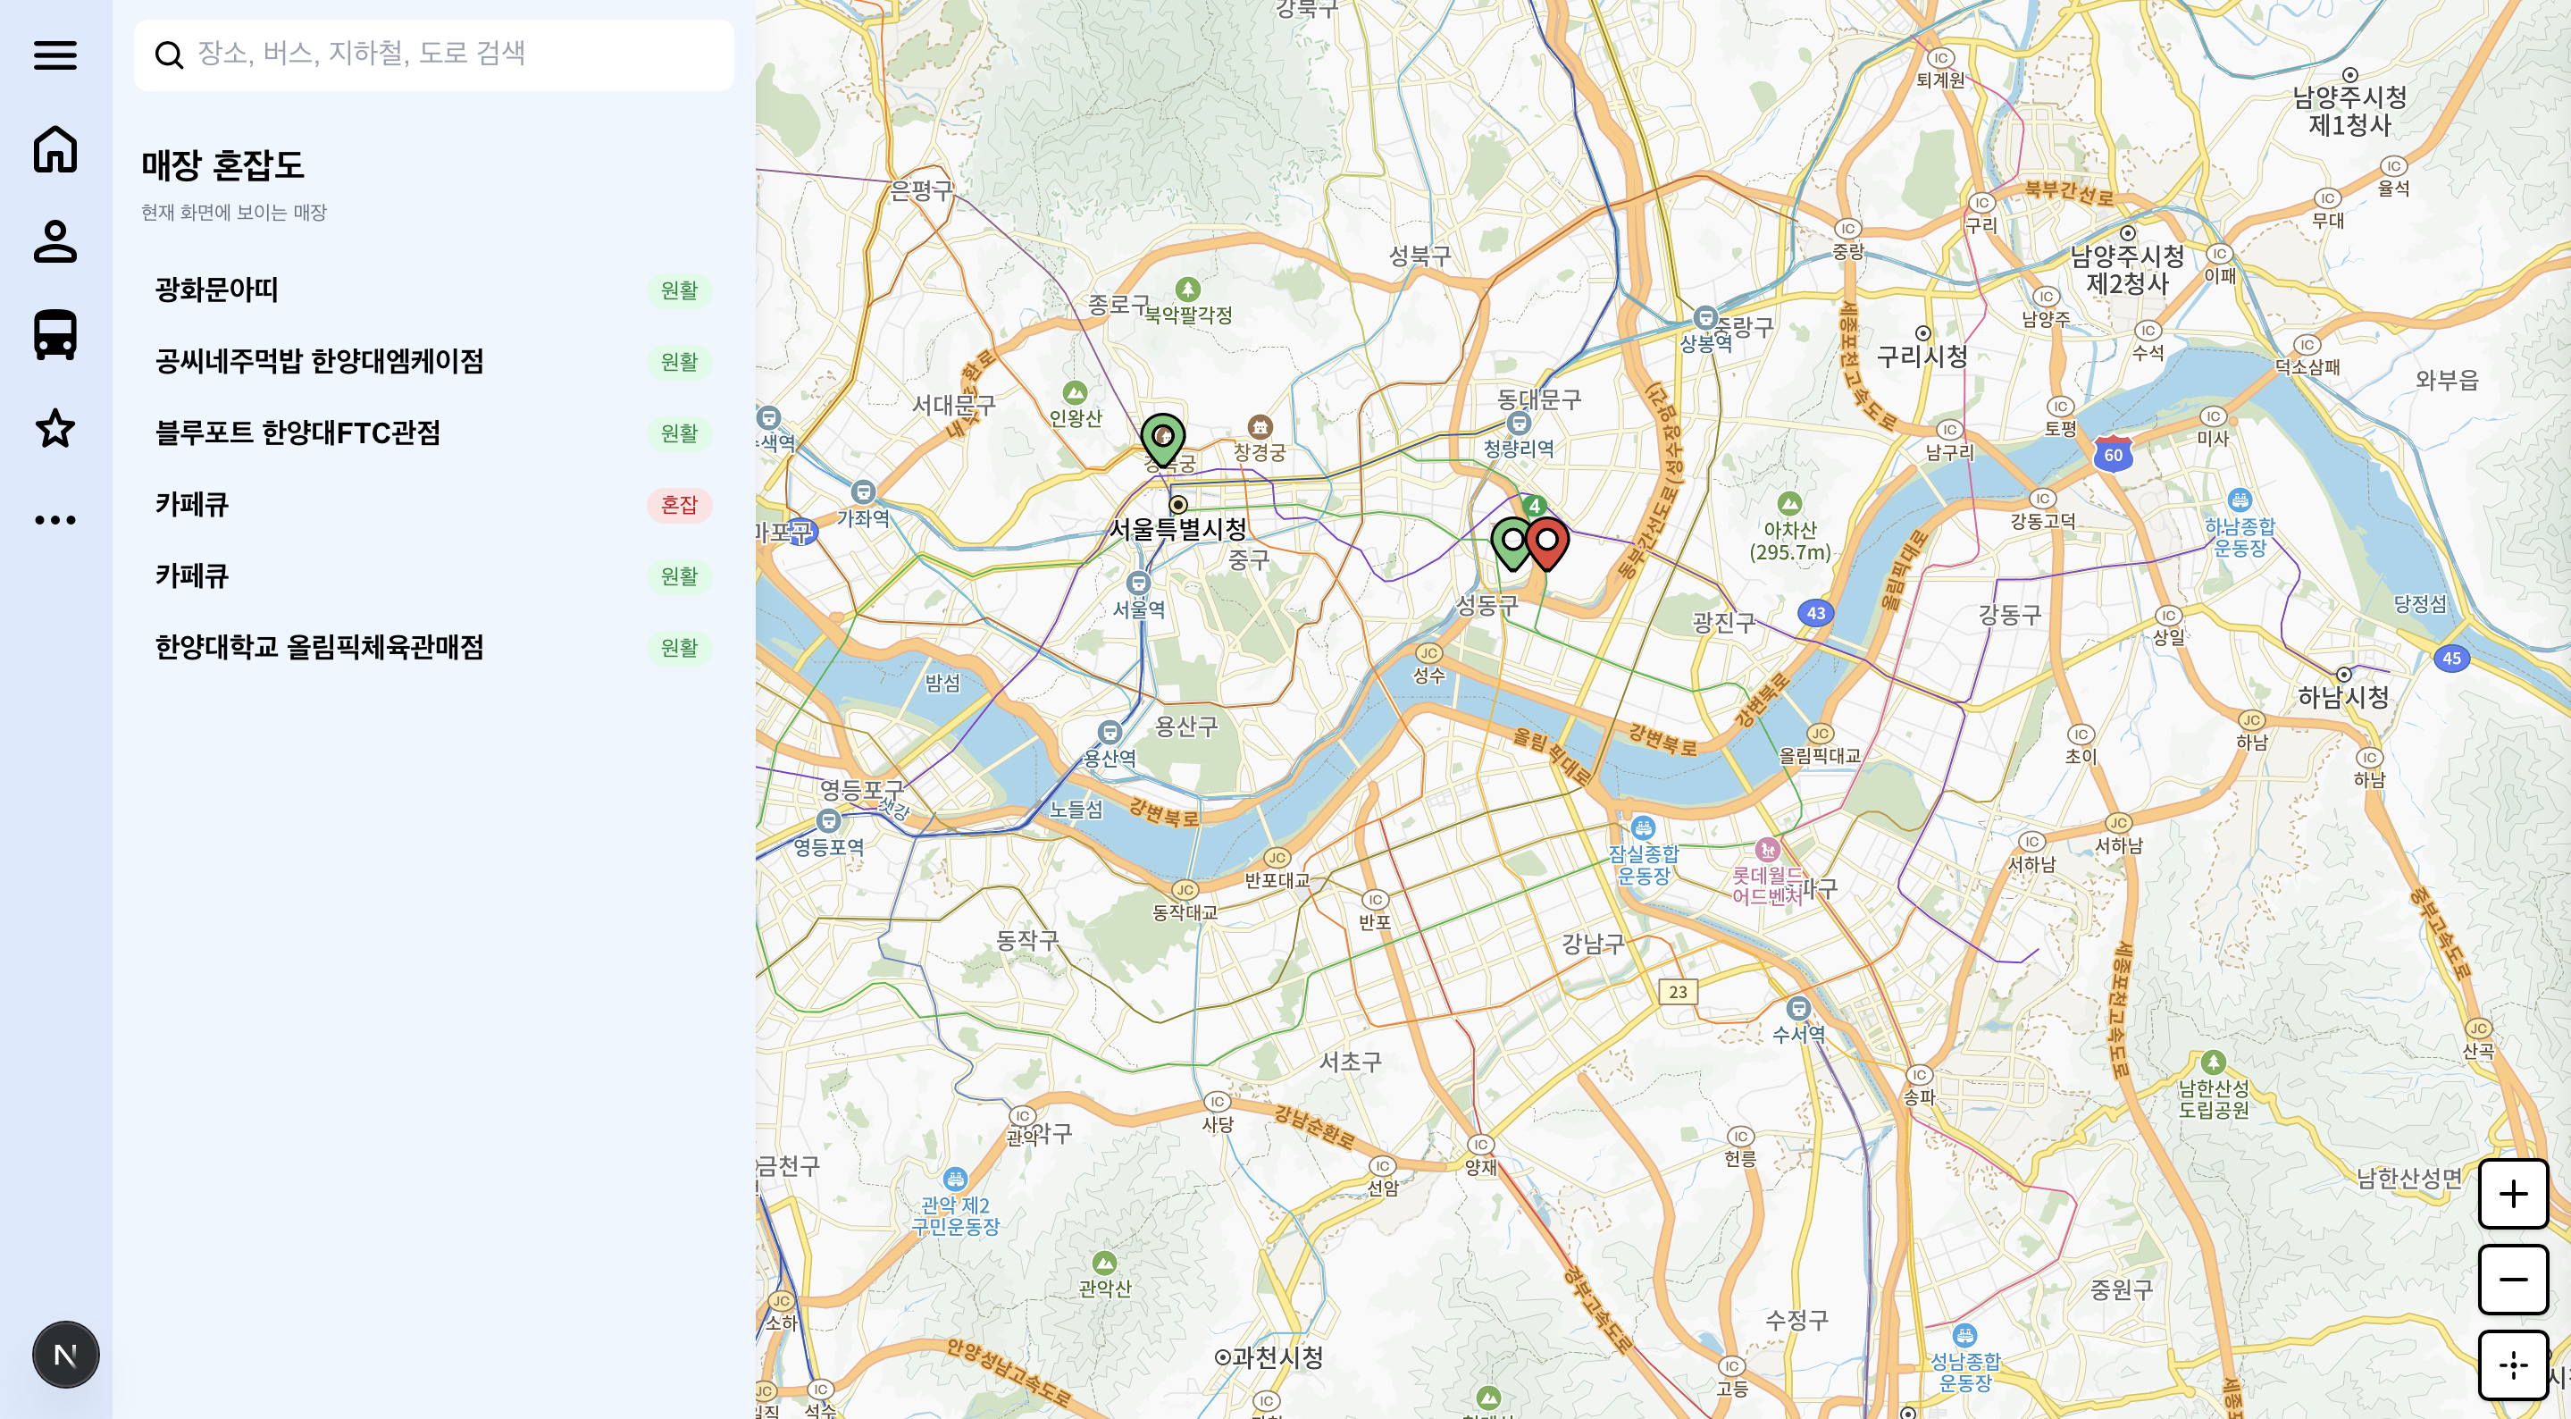
Task: Click the search magnifier icon
Action: coord(171,55)
